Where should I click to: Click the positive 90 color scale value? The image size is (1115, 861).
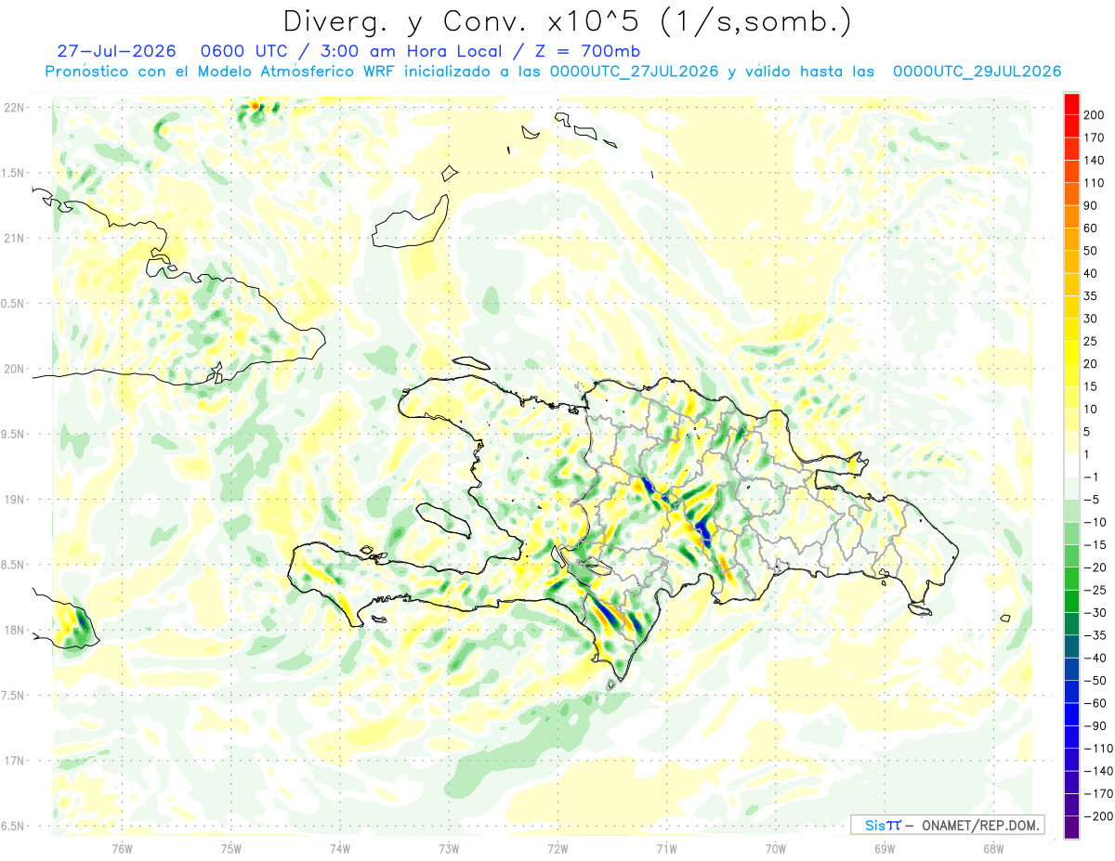point(1090,205)
